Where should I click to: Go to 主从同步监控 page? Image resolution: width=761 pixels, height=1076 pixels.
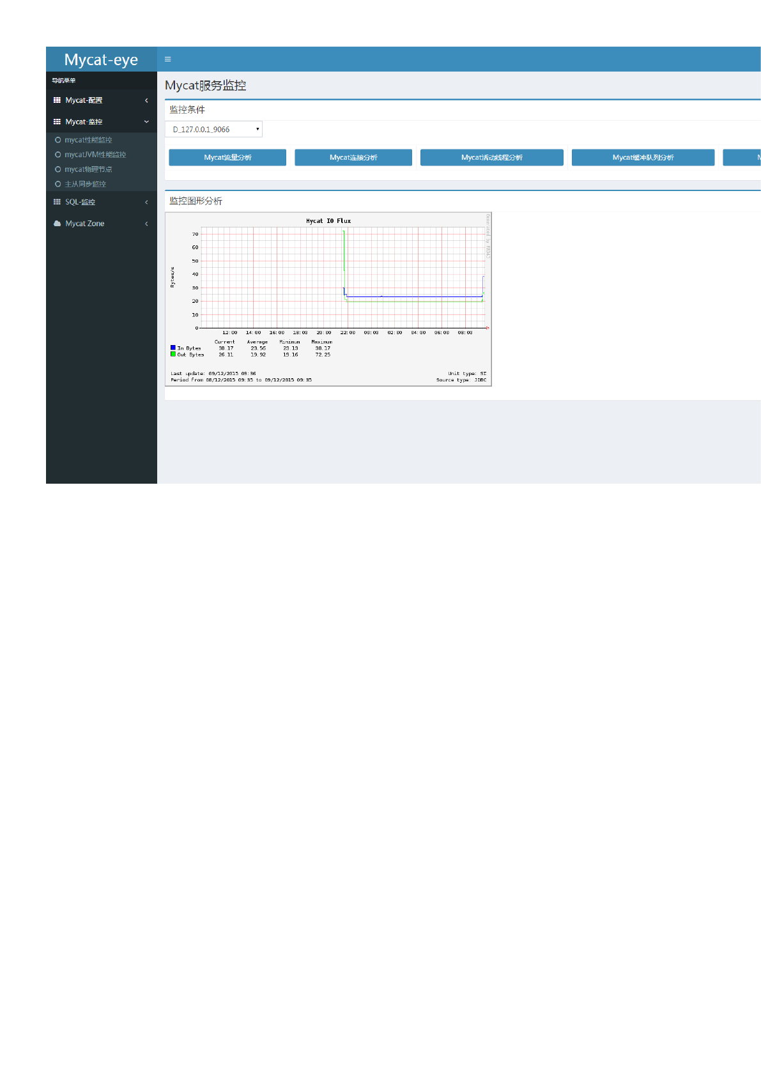(x=85, y=184)
